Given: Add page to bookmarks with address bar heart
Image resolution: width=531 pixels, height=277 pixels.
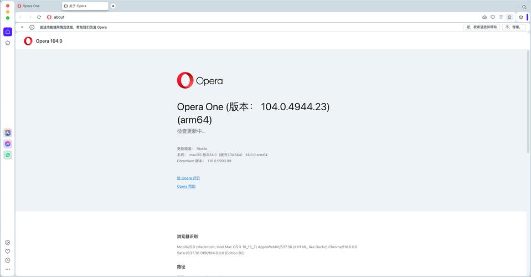Looking at the screenshot, I should tap(493, 17).
